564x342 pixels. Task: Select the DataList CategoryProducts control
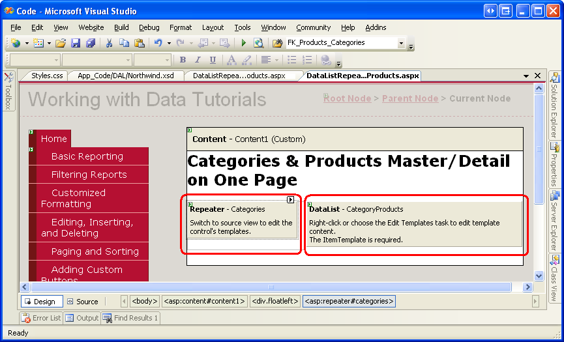tap(415, 224)
